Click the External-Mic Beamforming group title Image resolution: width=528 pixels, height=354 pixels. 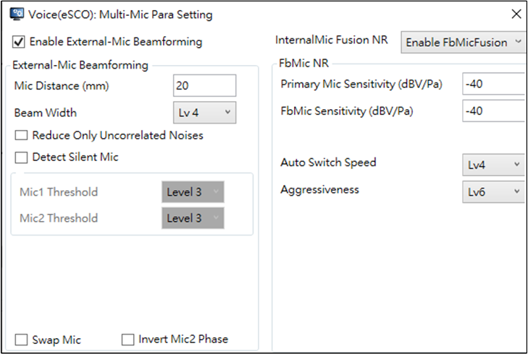tap(80, 65)
